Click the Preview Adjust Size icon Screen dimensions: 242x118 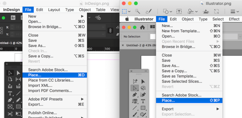point(216,11)
